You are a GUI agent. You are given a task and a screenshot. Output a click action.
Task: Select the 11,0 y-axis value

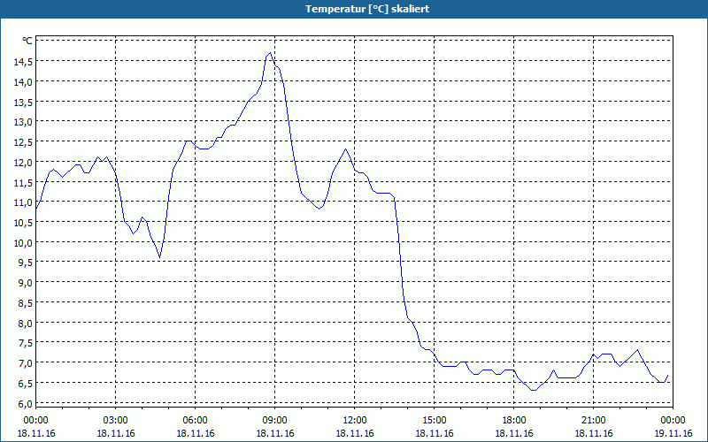24,202
